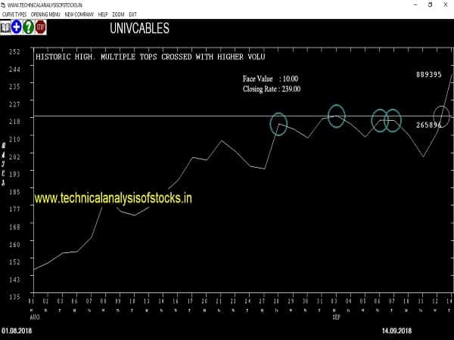Click the yellow www.technicalanalysisofstocks.in link
Screen dimensions: 454x340
click(x=113, y=199)
